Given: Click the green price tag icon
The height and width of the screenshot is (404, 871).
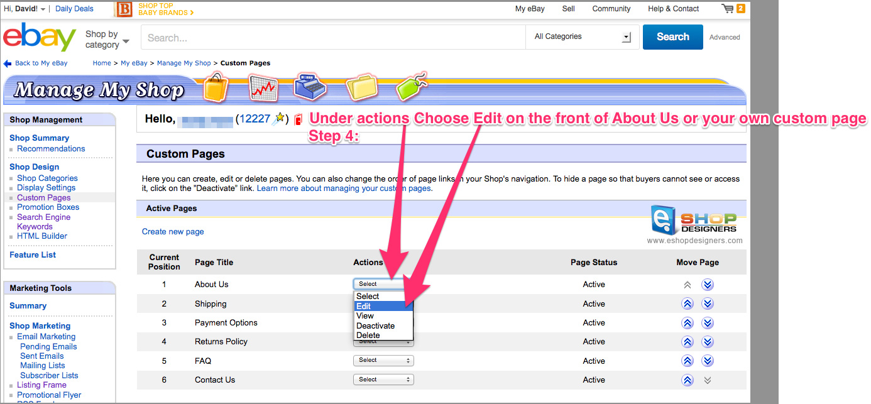Looking at the screenshot, I should [x=411, y=86].
